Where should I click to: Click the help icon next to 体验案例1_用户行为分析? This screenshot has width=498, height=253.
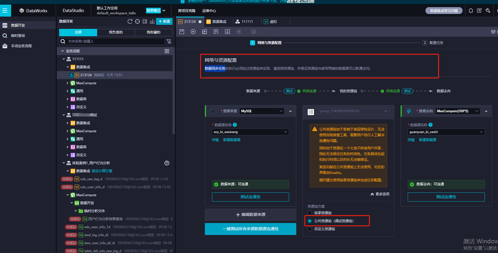click(167, 163)
